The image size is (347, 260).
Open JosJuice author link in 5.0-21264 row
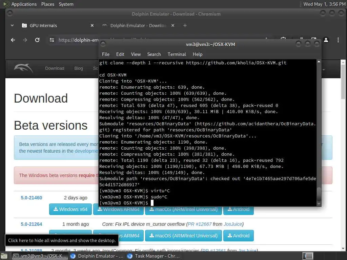click(x=233, y=224)
